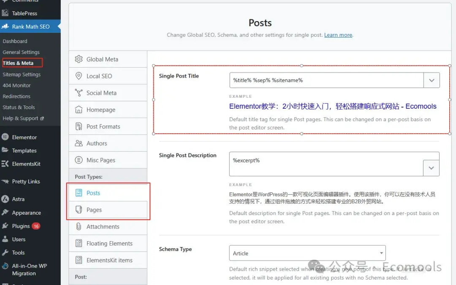Open Help & Support external link
456x285 pixels.
tap(23, 118)
